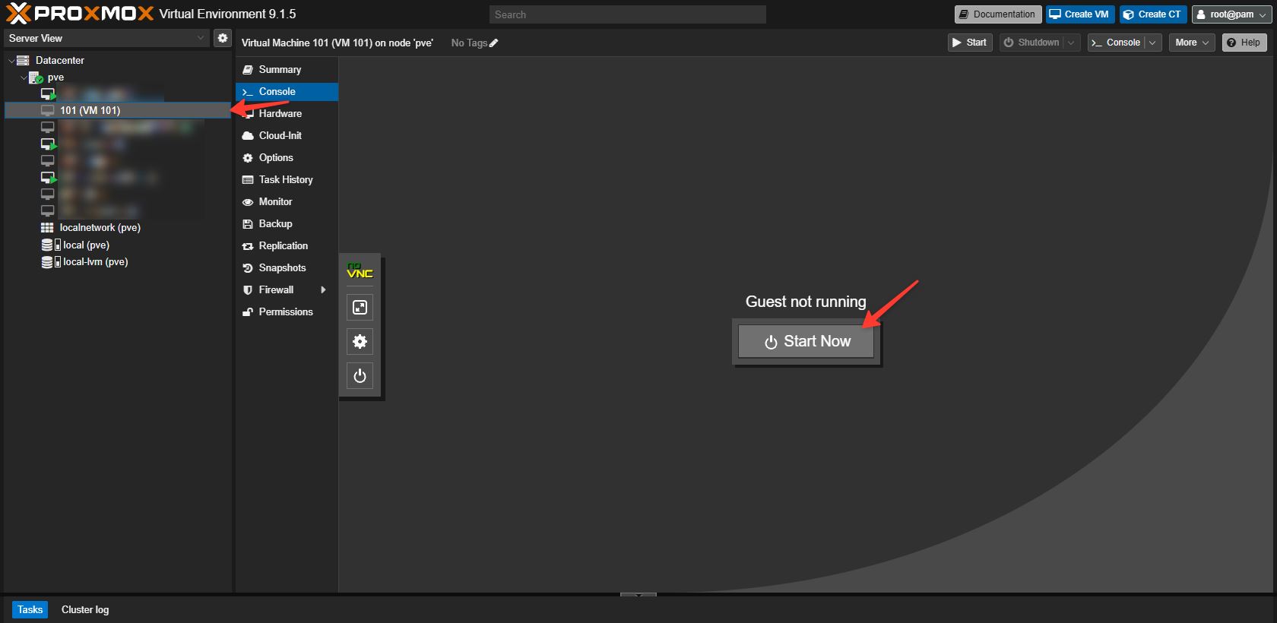Open the Monitor section
The image size is (1277, 623).
pos(287,202)
